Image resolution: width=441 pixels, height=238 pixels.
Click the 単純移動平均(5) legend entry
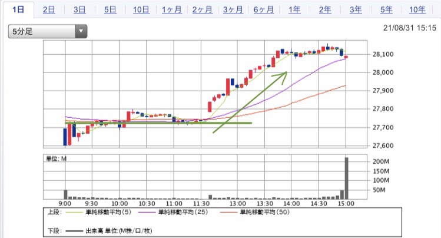tap(99, 212)
